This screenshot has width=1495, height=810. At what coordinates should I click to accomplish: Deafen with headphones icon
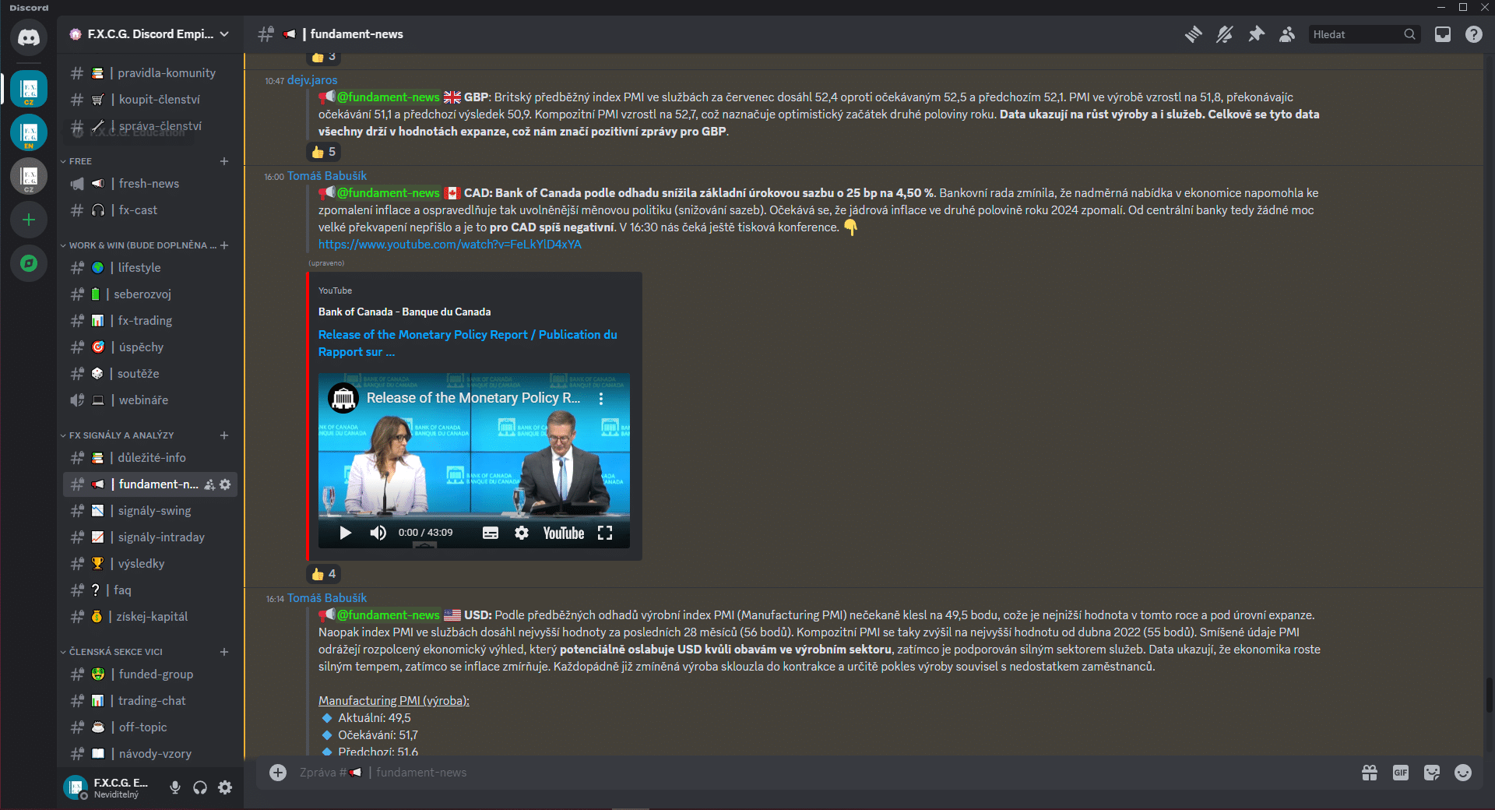tap(200, 787)
